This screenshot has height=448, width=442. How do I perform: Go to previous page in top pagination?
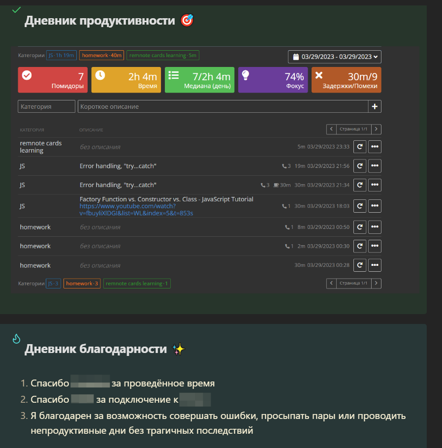(x=331, y=129)
